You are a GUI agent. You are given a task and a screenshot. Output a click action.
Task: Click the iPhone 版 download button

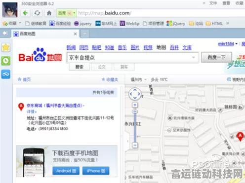coord(96,171)
